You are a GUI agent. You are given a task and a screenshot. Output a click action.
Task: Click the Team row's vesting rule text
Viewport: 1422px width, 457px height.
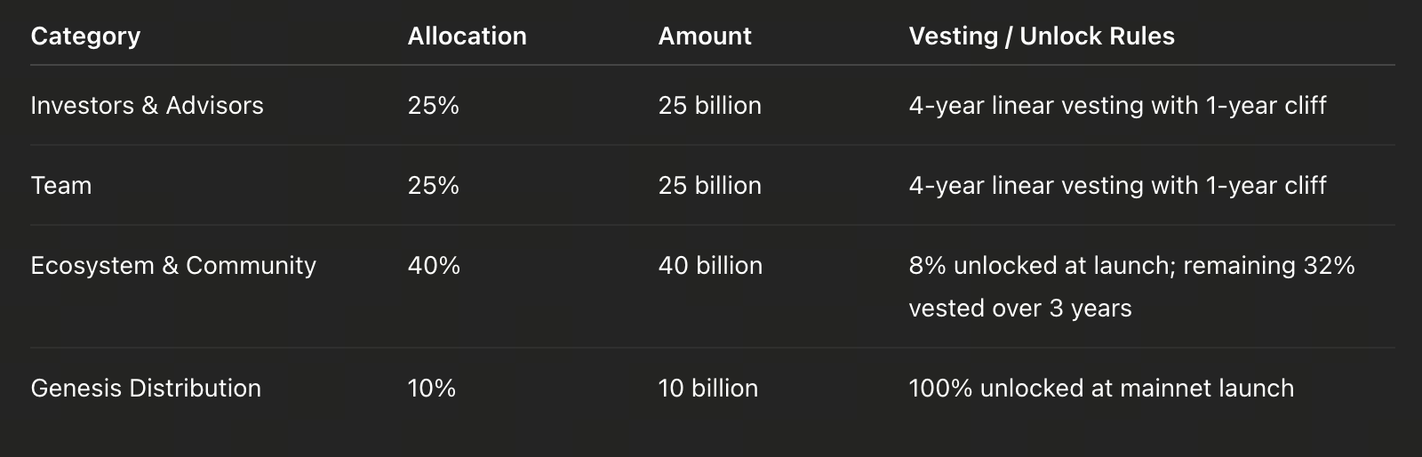1117,186
